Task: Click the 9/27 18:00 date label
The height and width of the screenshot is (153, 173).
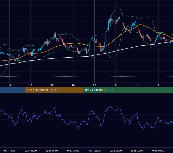Action: point(52,150)
